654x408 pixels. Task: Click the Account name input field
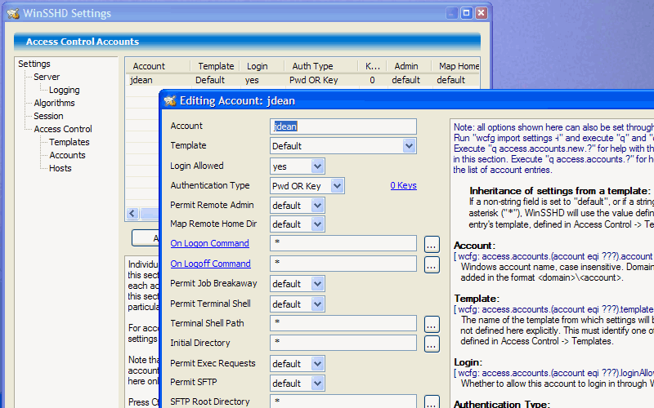tap(343, 126)
